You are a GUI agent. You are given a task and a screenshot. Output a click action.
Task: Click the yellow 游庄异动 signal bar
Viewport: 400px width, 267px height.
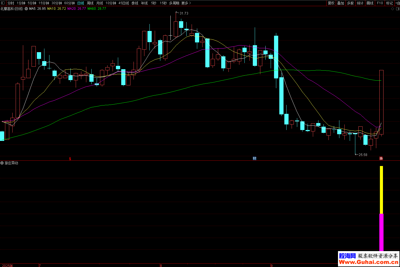tap(381, 190)
